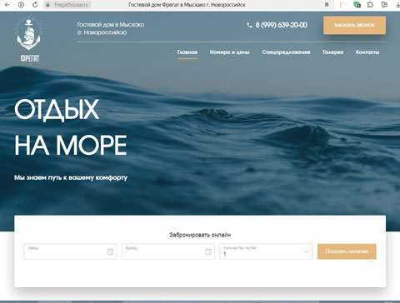Bookmark the page with the bookmark icon
Viewport: 400px width, 303px height.
[x=327, y=5]
